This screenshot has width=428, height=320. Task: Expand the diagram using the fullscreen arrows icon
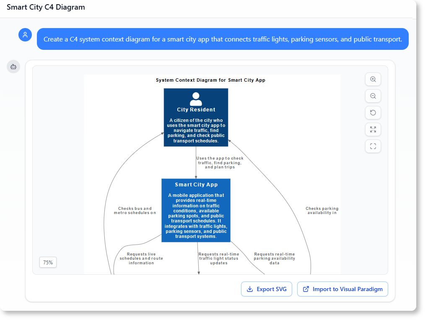373,129
